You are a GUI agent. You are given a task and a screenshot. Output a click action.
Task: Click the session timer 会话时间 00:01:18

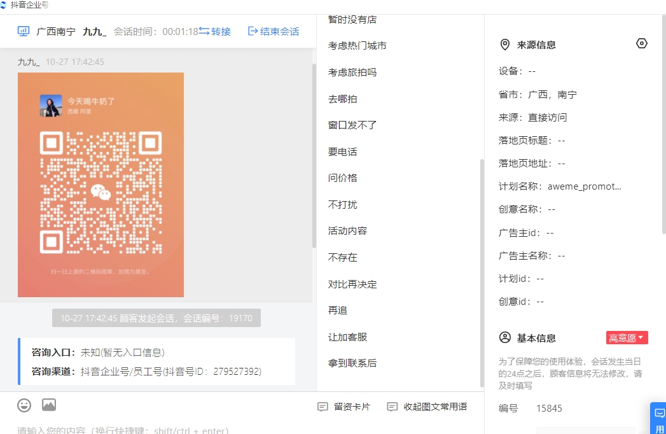click(x=156, y=31)
